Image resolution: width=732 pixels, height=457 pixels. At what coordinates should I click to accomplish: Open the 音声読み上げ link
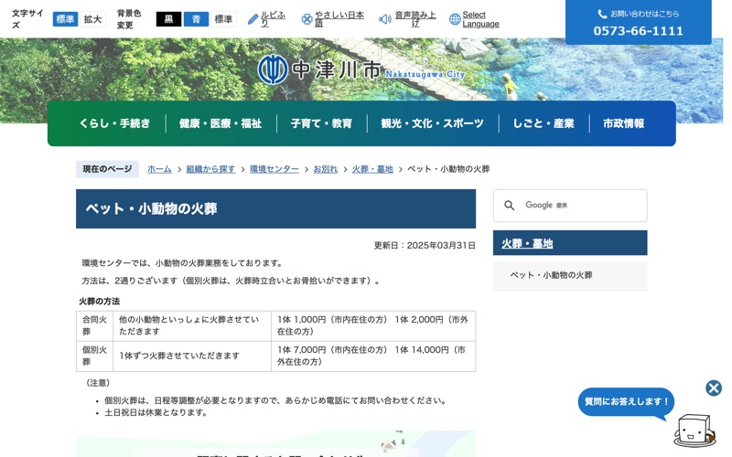(x=415, y=19)
